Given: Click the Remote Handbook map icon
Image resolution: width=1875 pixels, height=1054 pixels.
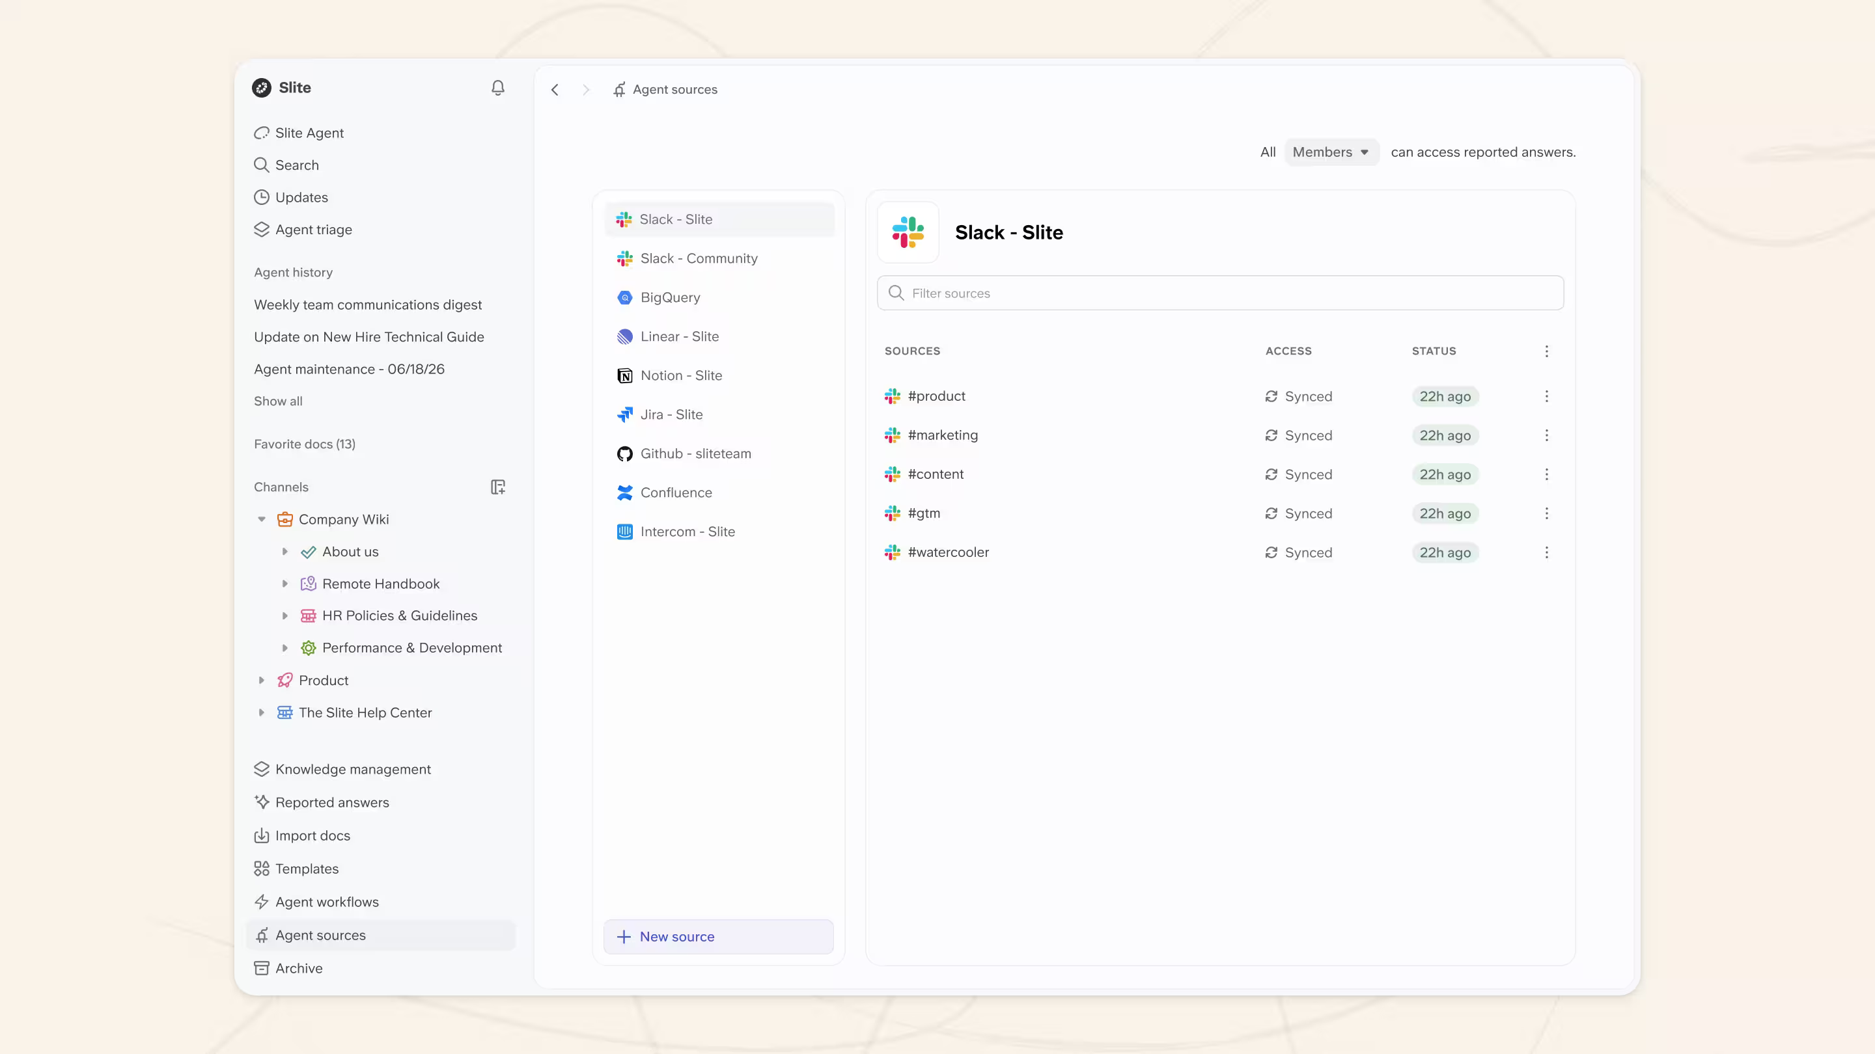Looking at the screenshot, I should pos(309,584).
